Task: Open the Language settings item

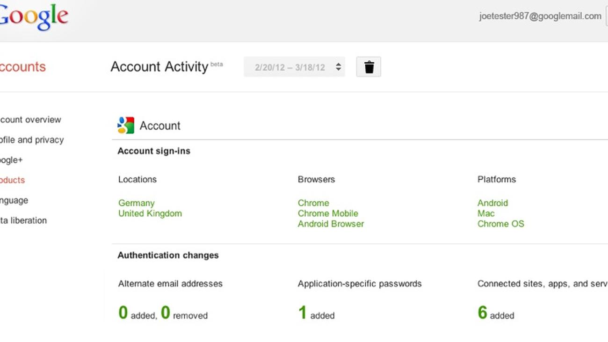Action: [14, 200]
